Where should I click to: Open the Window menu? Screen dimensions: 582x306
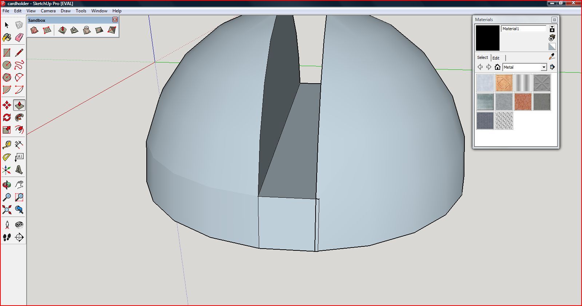pos(99,11)
